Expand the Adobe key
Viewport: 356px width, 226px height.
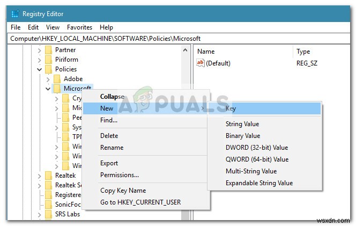tap(48, 79)
